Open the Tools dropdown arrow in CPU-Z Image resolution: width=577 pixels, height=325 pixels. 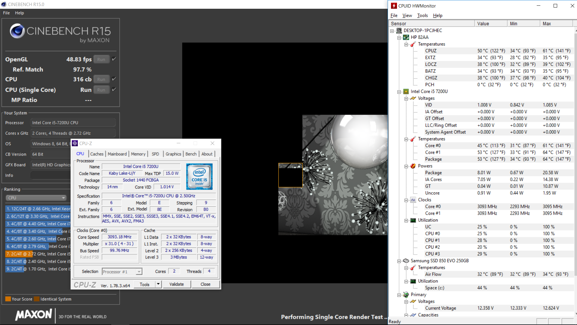point(158,284)
